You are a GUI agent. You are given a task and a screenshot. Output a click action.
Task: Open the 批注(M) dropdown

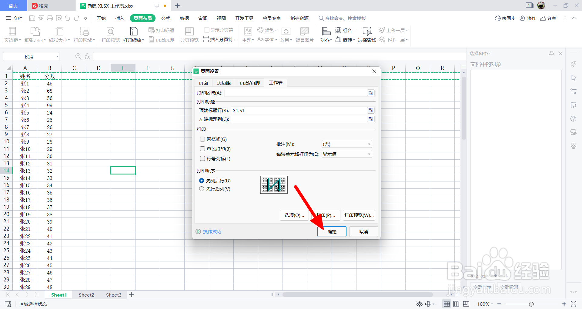coord(346,144)
